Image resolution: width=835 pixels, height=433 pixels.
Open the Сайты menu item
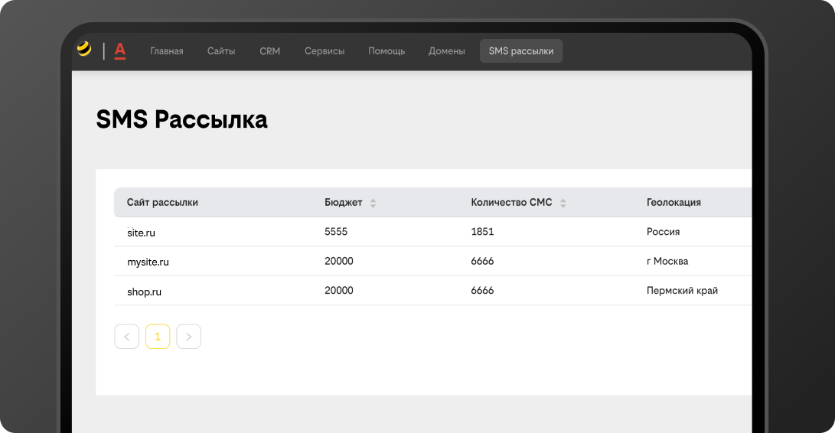pos(221,51)
